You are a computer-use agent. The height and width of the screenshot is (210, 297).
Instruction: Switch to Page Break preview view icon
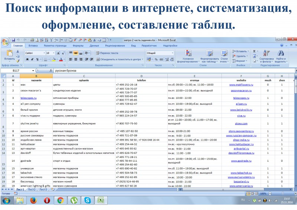(x=257, y=194)
